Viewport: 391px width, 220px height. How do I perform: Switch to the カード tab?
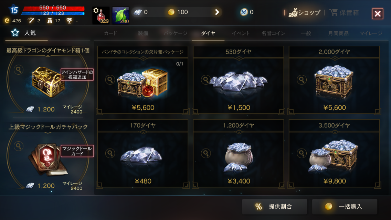tap(110, 33)
